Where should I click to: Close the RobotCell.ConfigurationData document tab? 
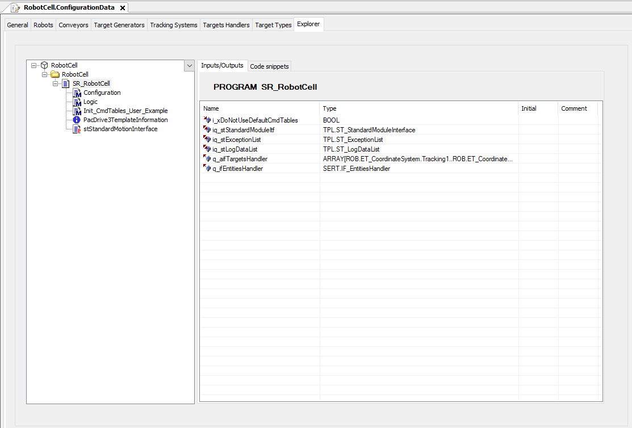[x=122, y=8]
